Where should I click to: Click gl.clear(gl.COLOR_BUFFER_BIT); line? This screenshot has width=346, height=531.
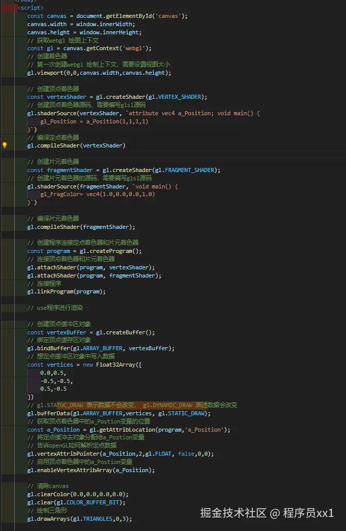point(76,502)
